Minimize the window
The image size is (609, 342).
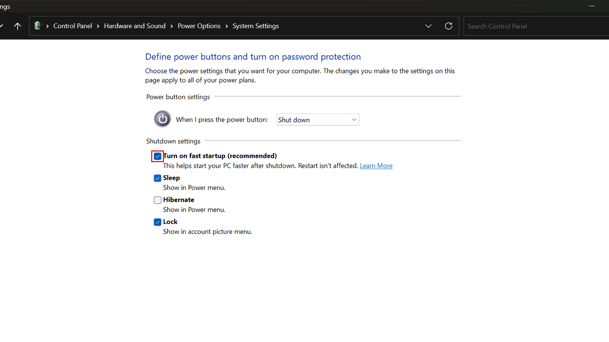coord(591,6)
